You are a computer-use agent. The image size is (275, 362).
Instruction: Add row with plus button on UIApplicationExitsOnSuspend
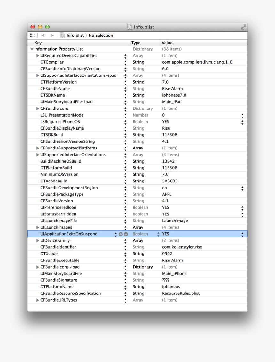click(121, 234)
